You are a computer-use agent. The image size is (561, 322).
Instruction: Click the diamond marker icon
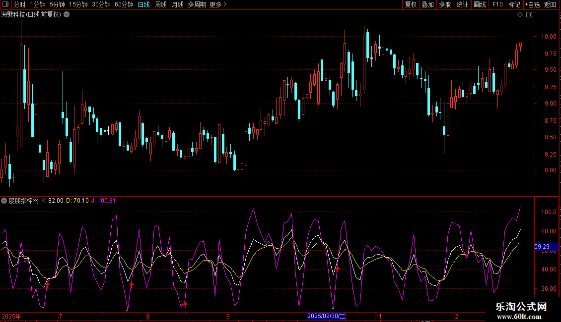tap(520, 15)
